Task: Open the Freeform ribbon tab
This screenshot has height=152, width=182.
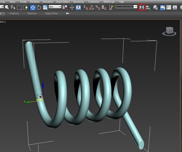Action: 14,13
